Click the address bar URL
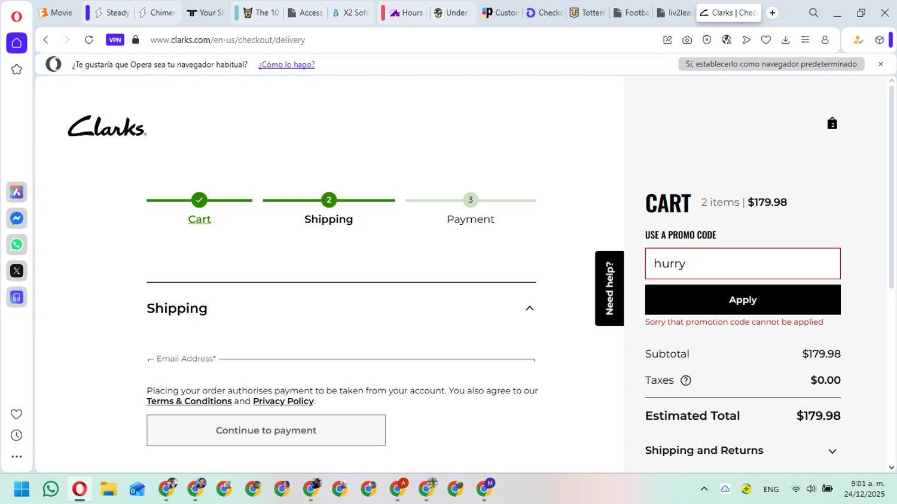The image size is (897, 504). [x=228, y=40]
